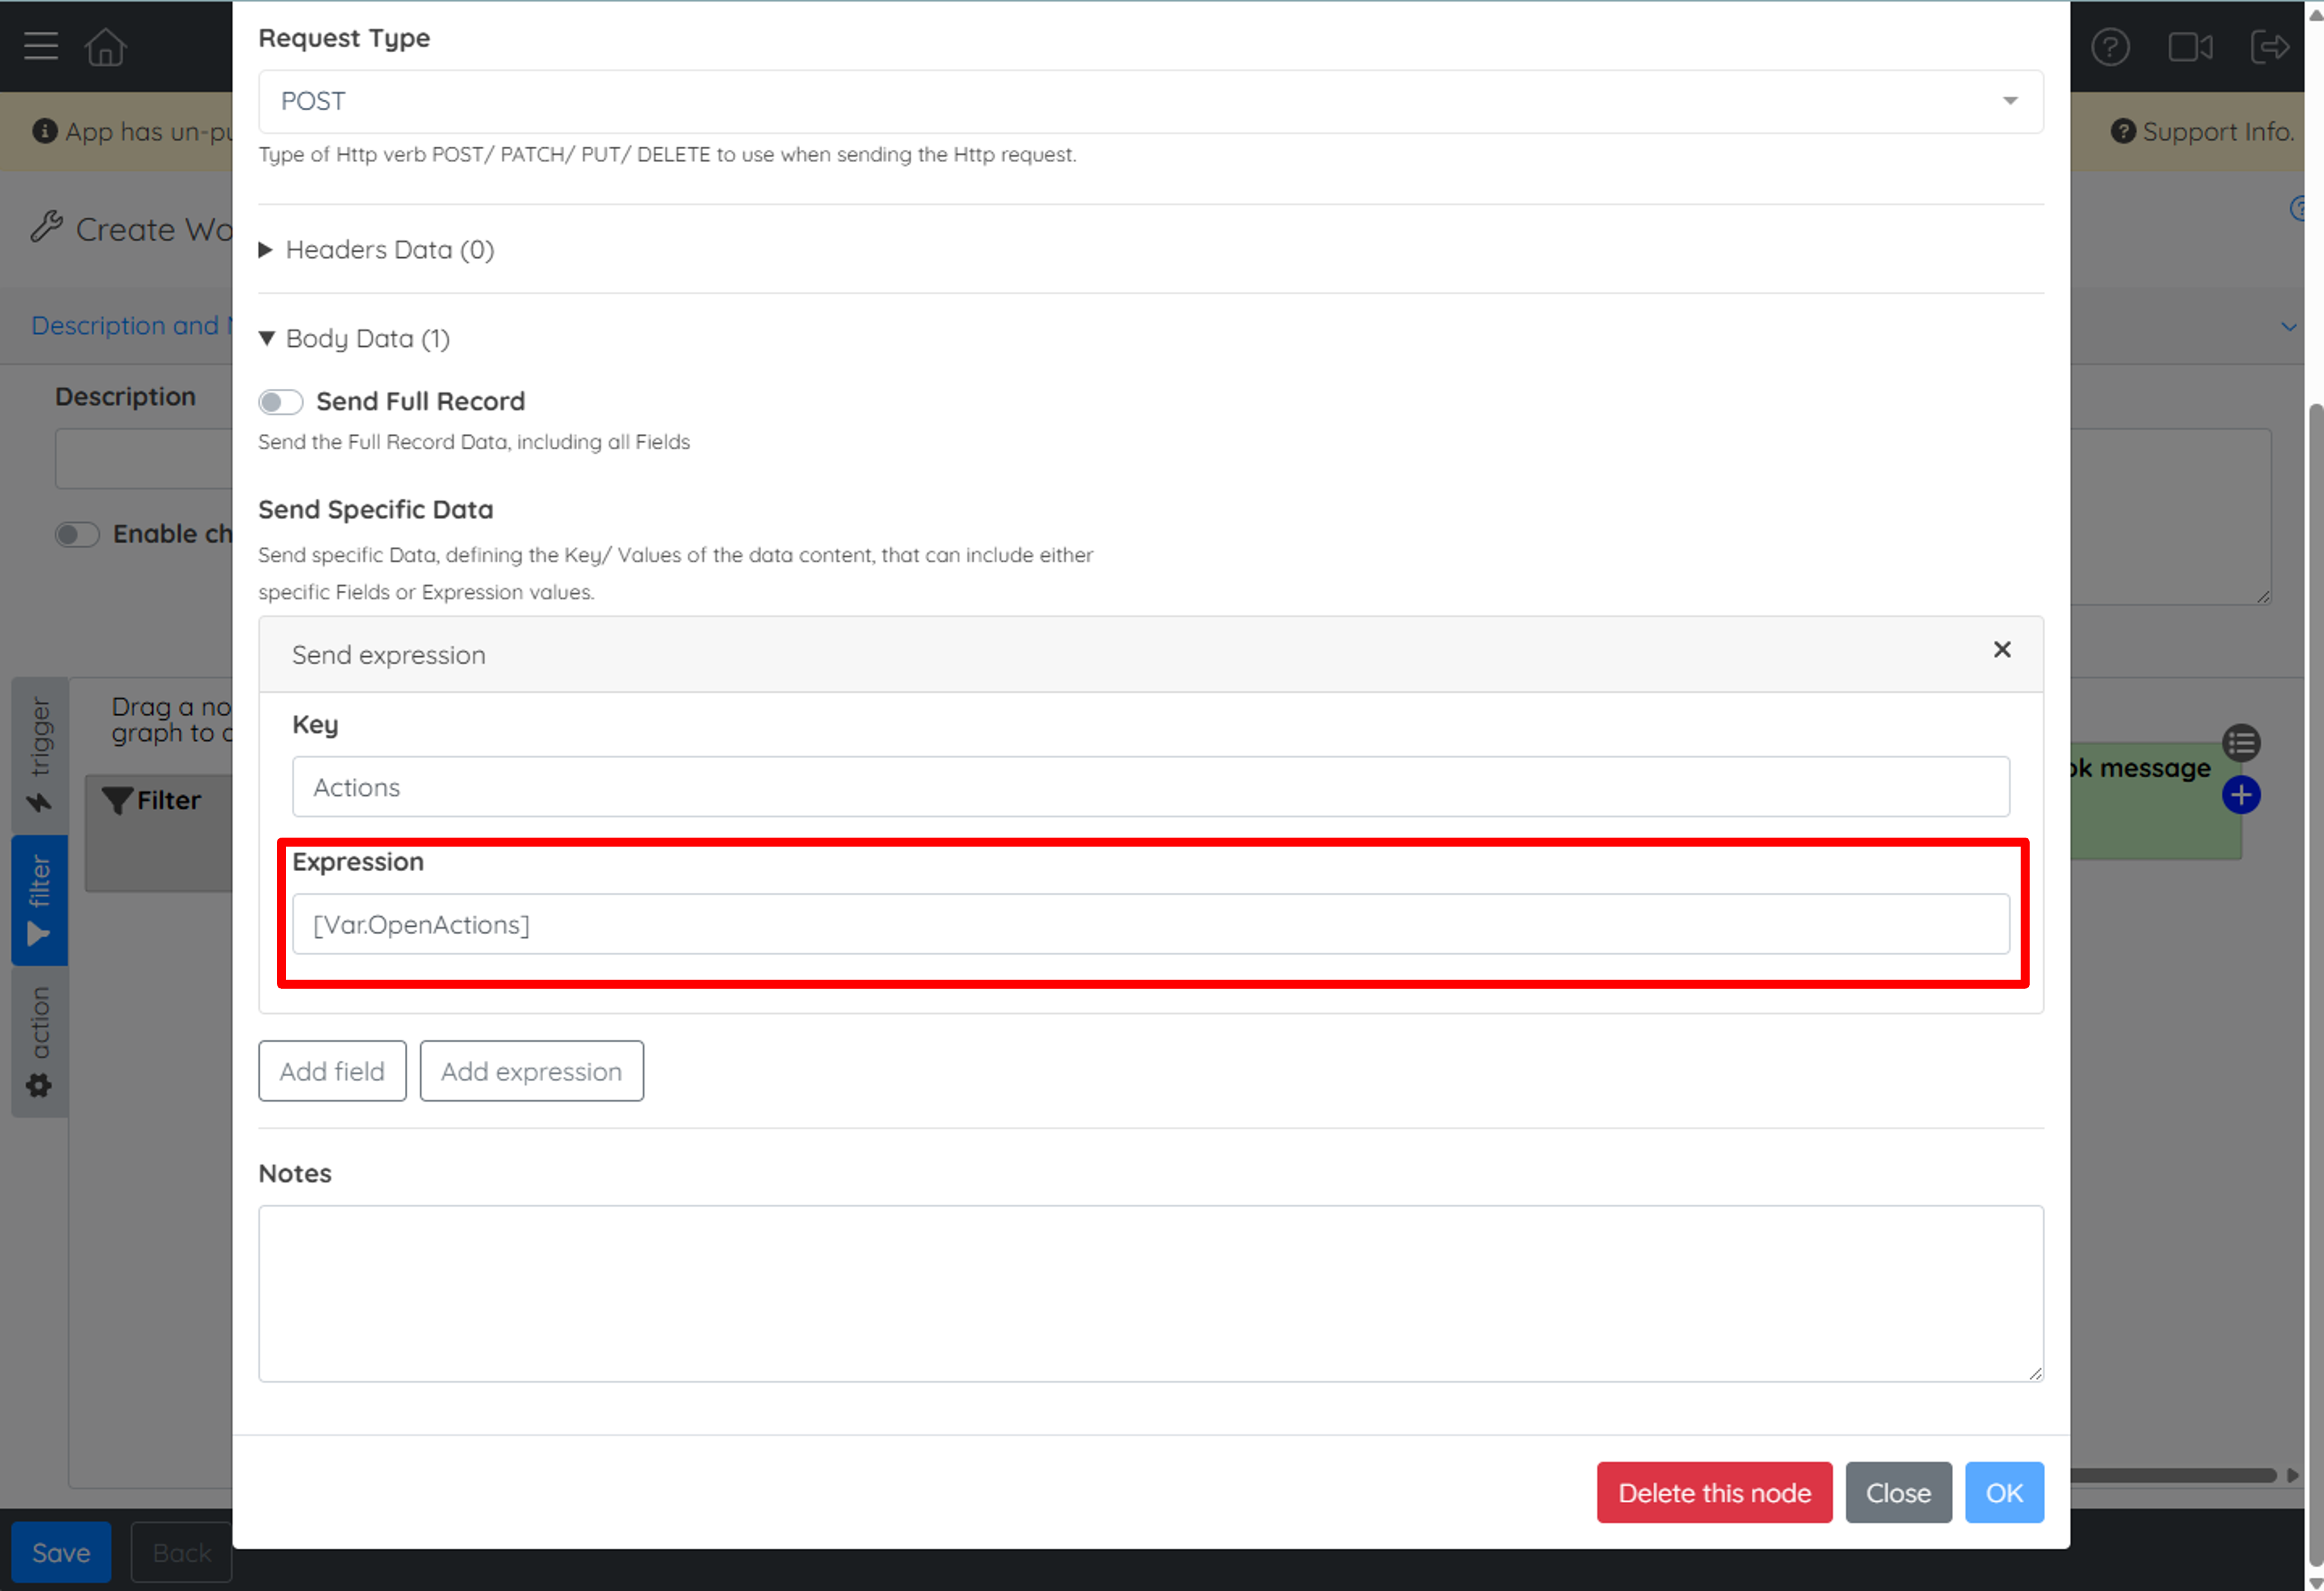
Task: Open the Request Type POST dropdown
Action: (x=1150, y=101)
